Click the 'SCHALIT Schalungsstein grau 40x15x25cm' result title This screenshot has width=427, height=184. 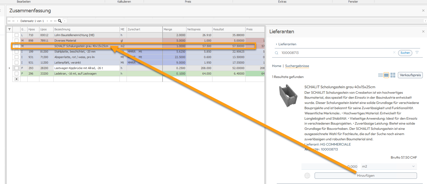coord(340,87)
